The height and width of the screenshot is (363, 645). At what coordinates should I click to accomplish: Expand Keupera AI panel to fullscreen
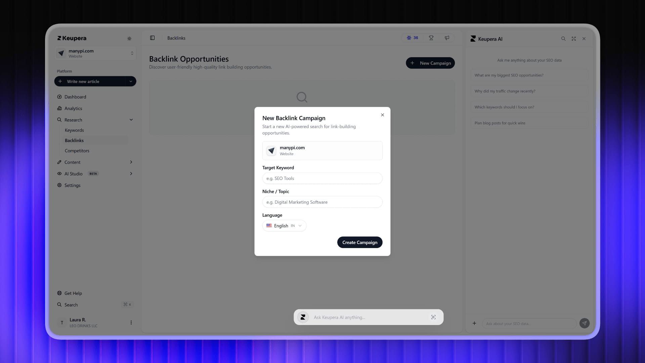pos(573,39)
